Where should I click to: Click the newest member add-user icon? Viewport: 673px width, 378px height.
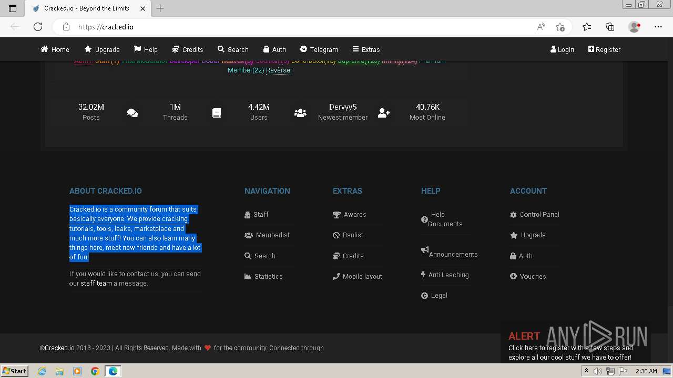coord(384,113)
